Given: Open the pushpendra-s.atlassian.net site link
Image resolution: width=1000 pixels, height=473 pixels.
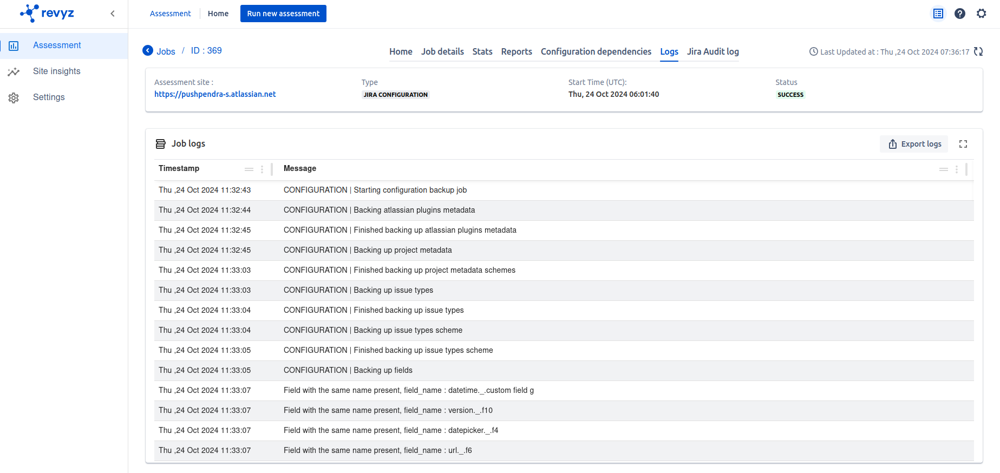Looking at the screenshot, I should pos(215,94).
